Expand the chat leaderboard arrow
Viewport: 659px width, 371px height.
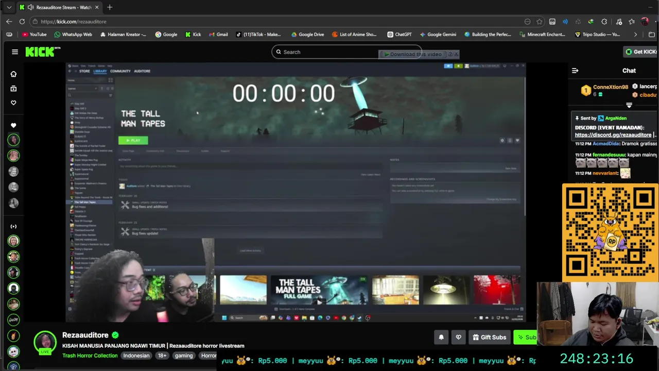(629, 105)
